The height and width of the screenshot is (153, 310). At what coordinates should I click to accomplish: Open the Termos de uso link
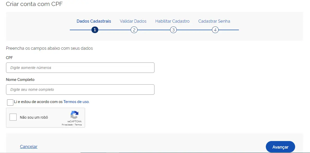(x=76, y=102)
